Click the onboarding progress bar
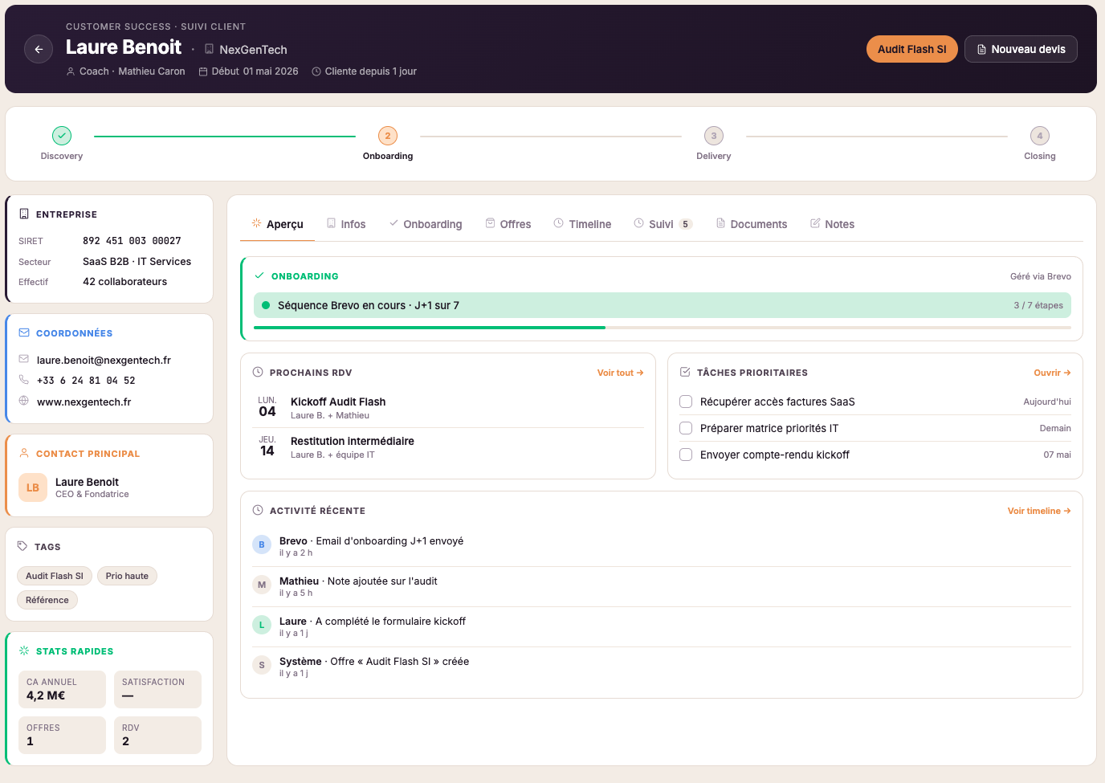Image resolution: width=1105 pixels, height=783 pixels. [663, 328]
